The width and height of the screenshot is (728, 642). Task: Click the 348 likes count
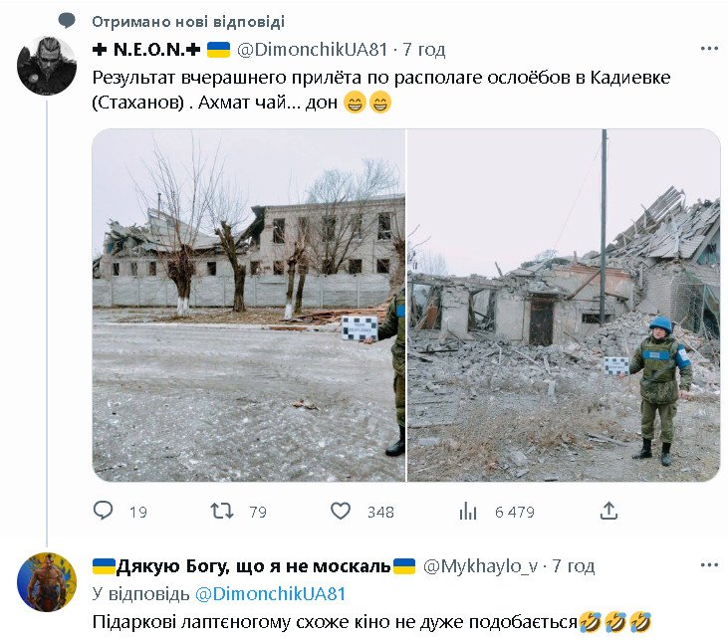point(380,513)
